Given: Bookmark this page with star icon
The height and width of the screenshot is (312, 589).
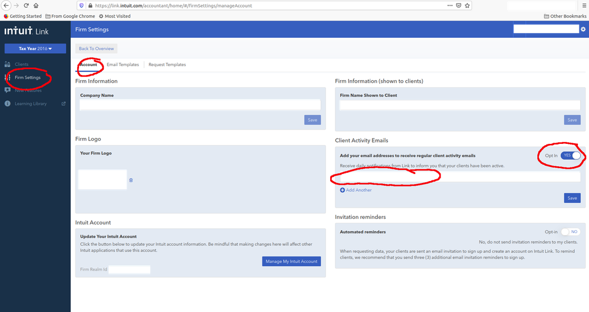Looking at the screenshot, I should click(468, 6).
